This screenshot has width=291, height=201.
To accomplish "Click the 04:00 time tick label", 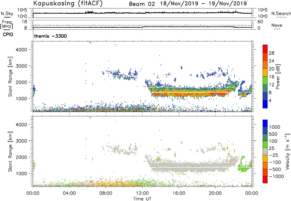I will tap(69, 193).
